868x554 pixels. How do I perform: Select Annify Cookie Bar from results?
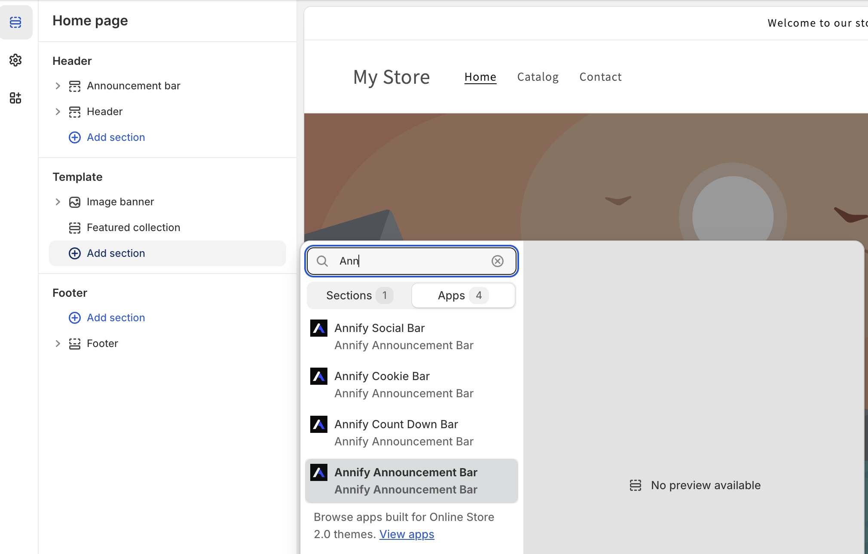click(412, 385)
